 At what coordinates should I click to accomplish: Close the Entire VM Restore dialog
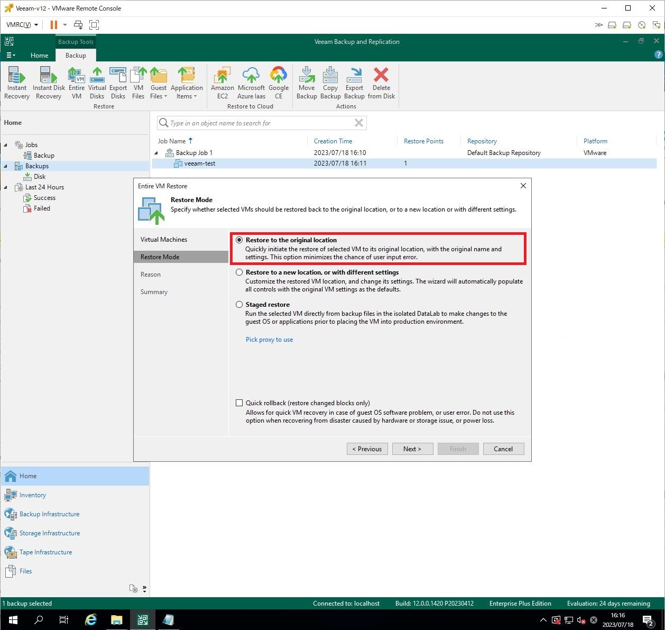pyautogui.click(x=523, y=186)
